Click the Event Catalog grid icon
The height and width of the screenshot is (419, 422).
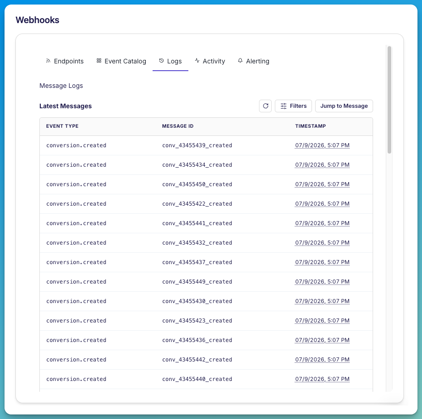click(x=99, y=61)
